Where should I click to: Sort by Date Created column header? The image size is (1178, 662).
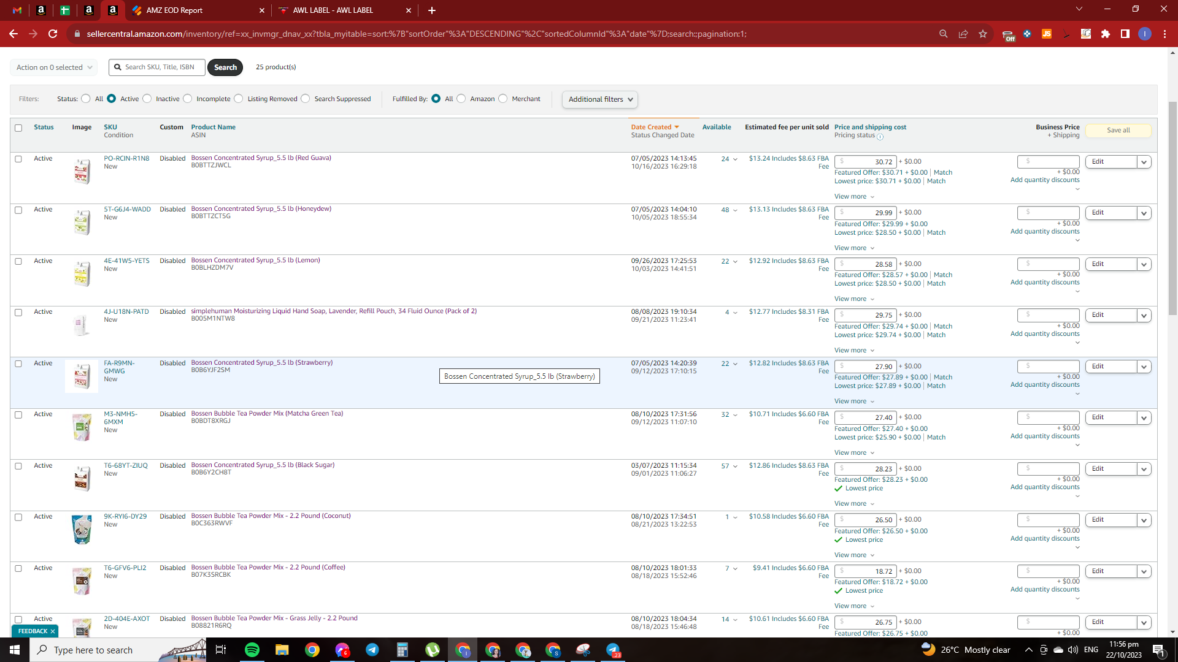click(x=652, y=127)
